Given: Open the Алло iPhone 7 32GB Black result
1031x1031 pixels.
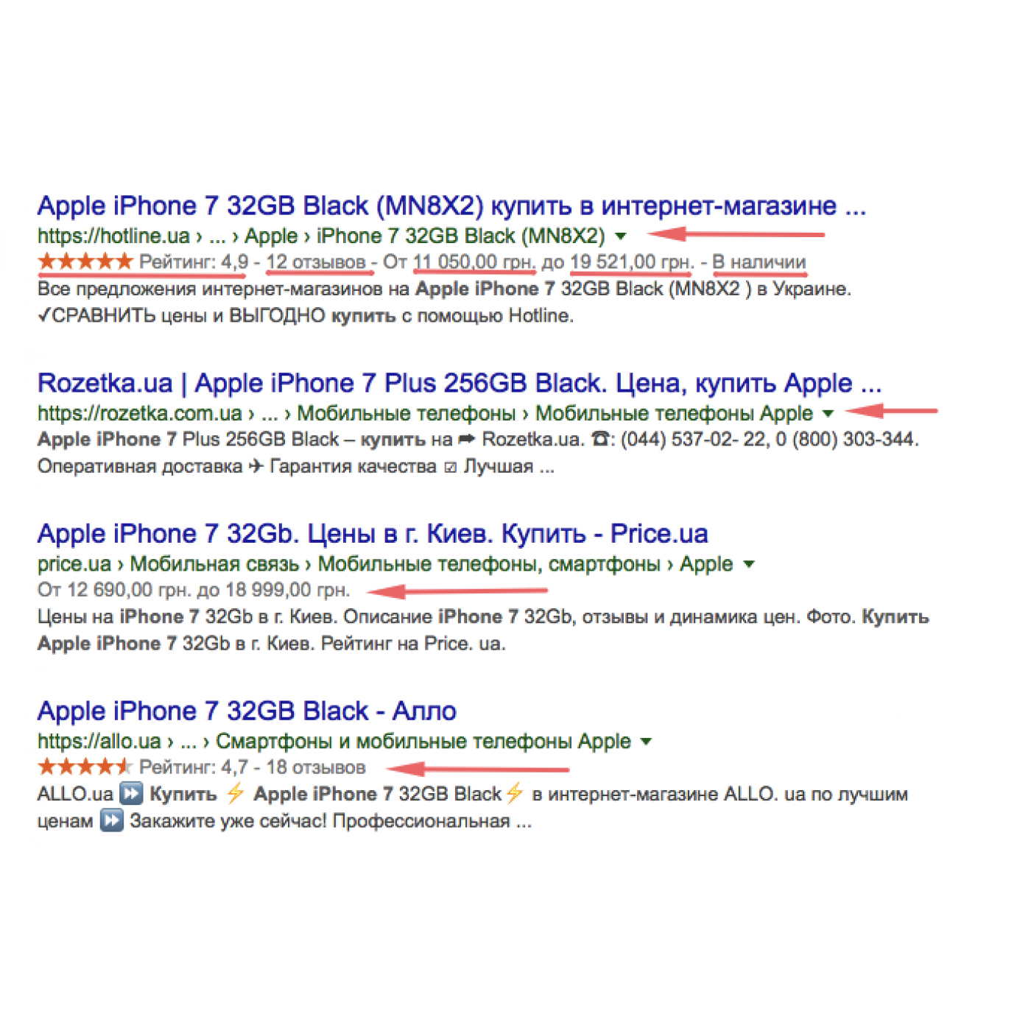Looking at the screenshot, I should tap(247, 711).
